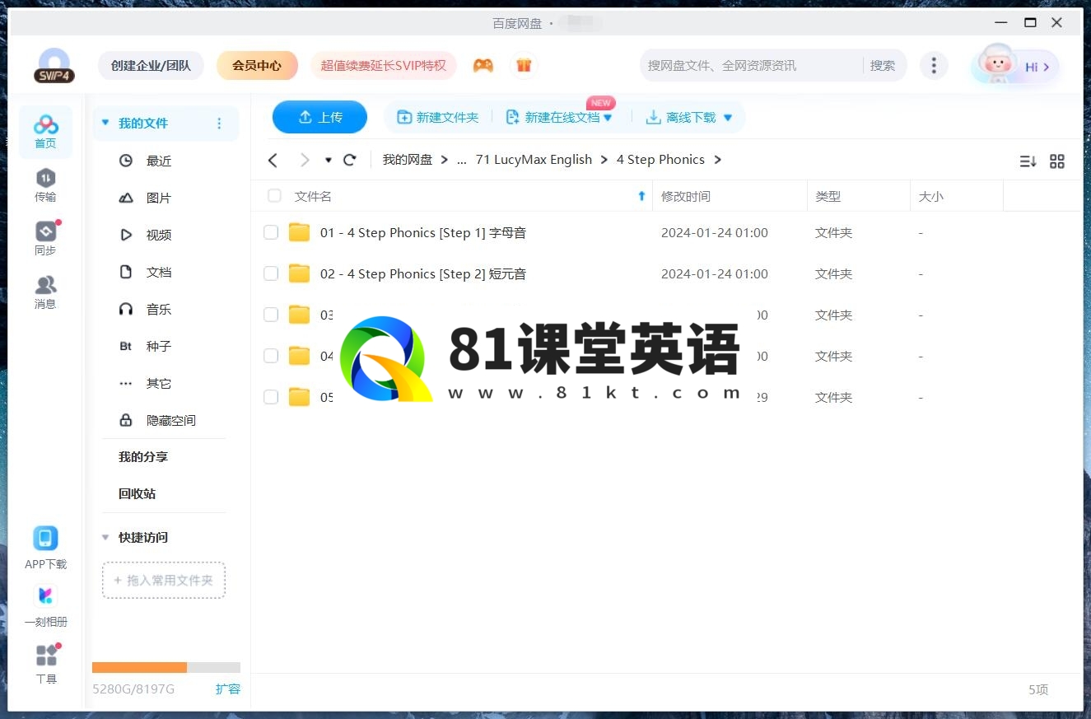1091x719 pixels.
Task: Collapse the 快捷访问 section
Action: coord(105,537)
